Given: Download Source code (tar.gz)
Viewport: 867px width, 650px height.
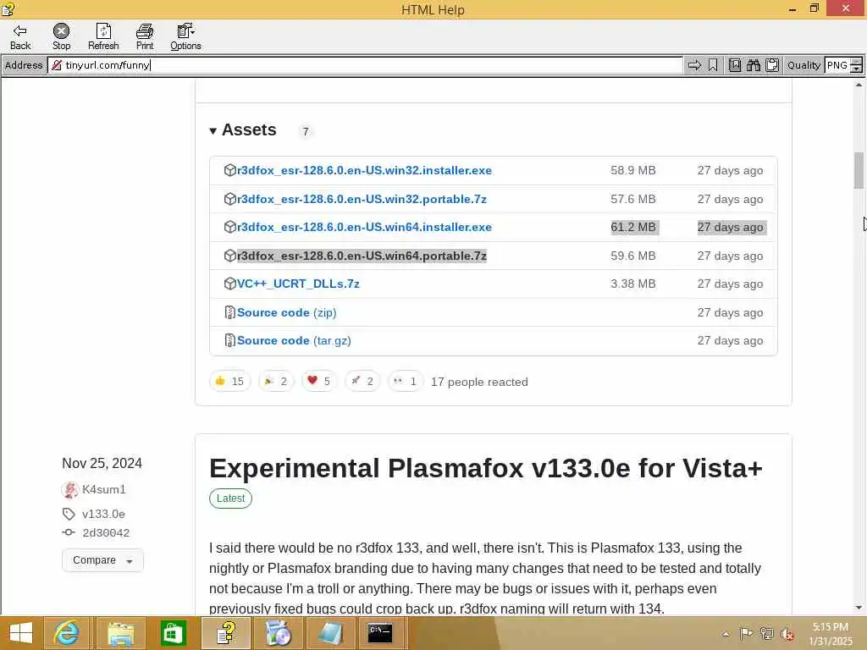Looking at the screenshot, I should [x=294, y=340].
